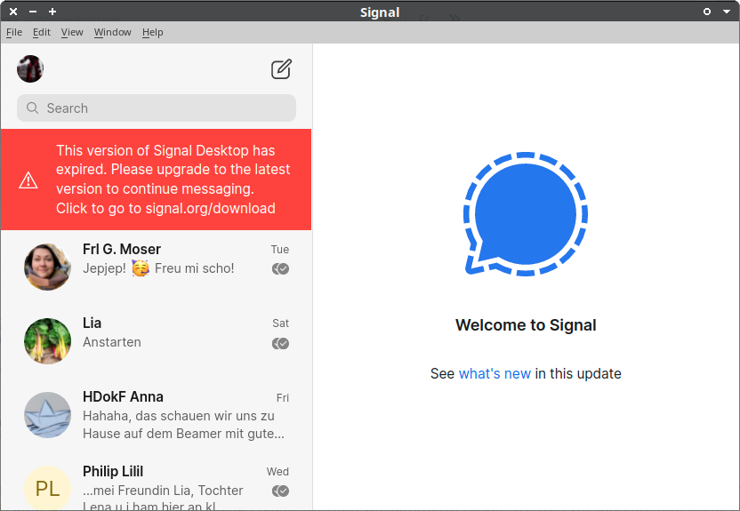Click HDokF Anna's paper boat avatar

(x=47, y=415)
